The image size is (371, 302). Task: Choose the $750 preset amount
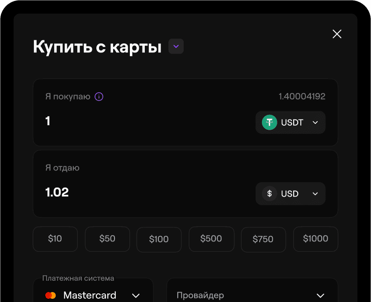coord(263,239)
